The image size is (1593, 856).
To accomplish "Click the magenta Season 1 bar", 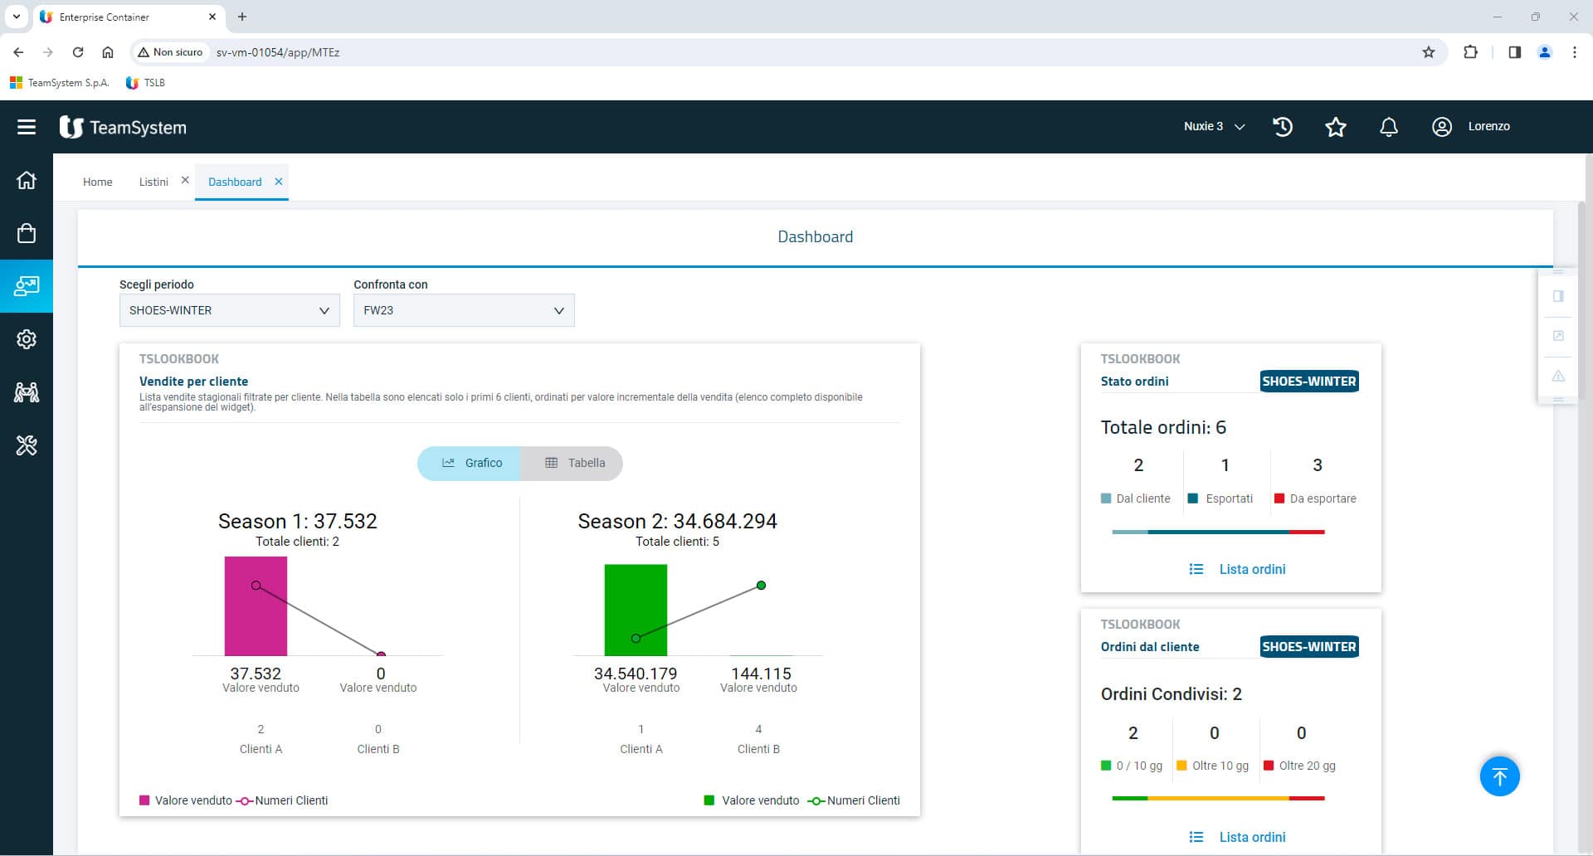I will click(x=256, y=606).
